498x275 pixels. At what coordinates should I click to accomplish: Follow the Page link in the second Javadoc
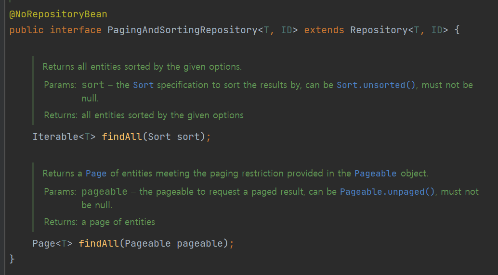(96, 174)
